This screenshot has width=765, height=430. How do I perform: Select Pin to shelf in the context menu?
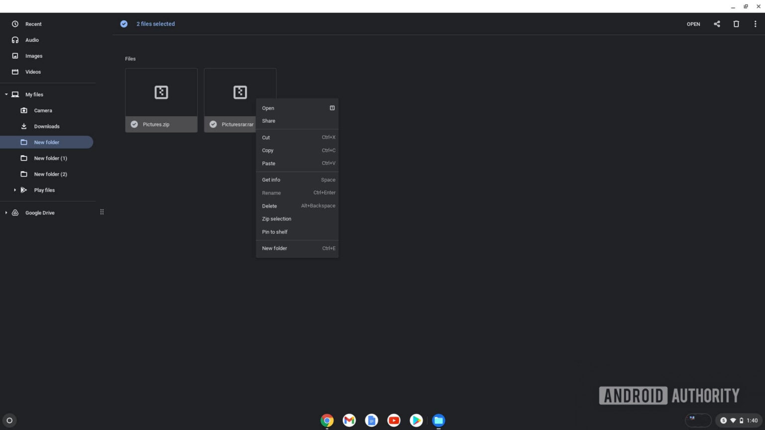274,232
